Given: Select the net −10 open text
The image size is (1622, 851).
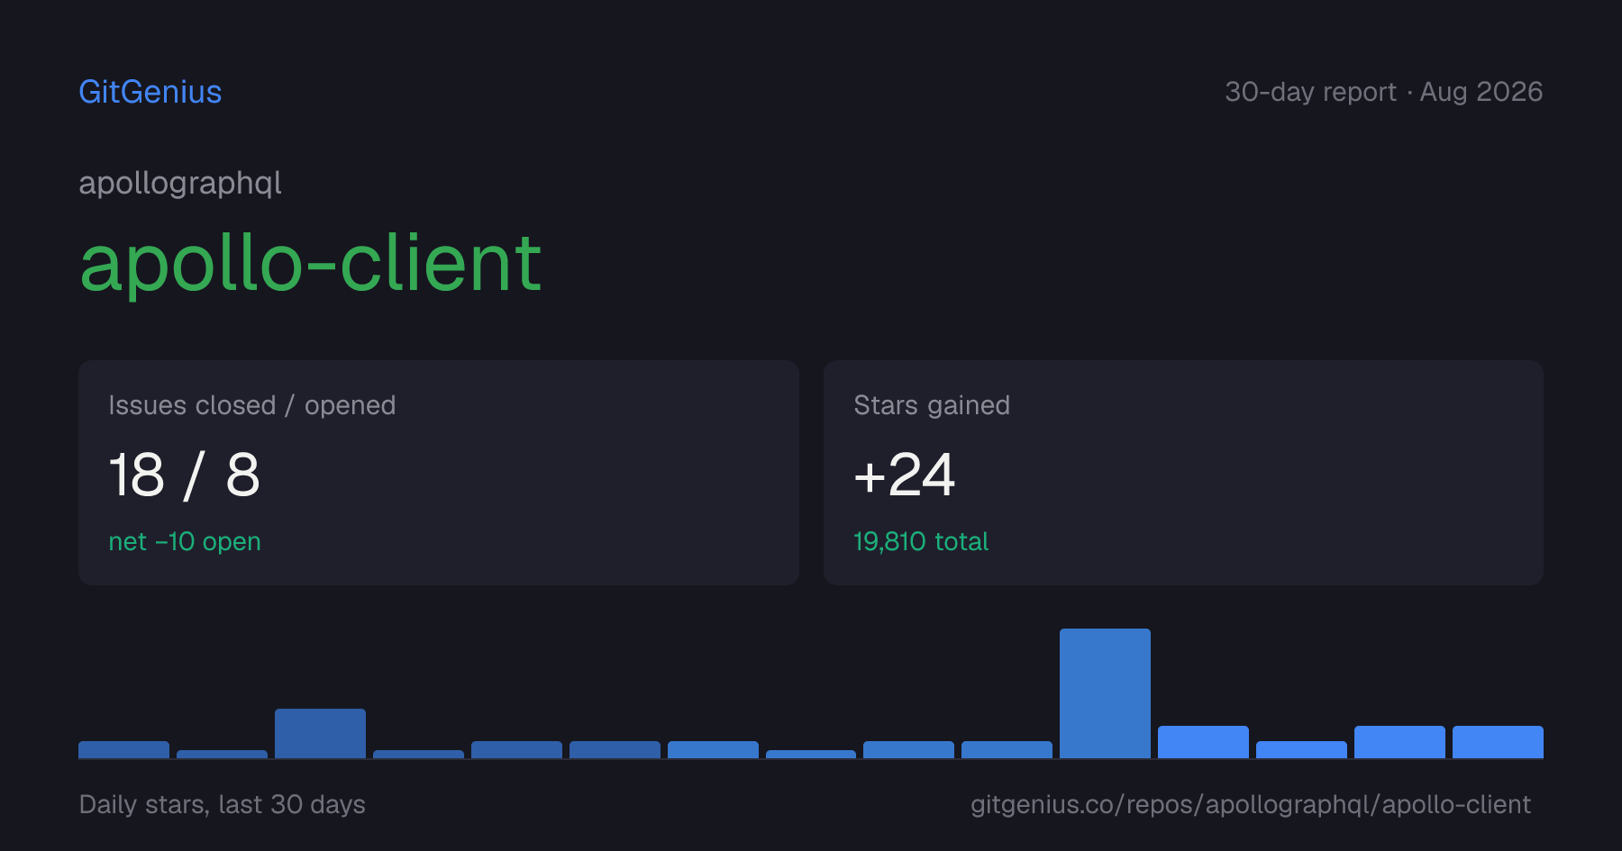Looking at the screenshot, I should pos(185,541).
